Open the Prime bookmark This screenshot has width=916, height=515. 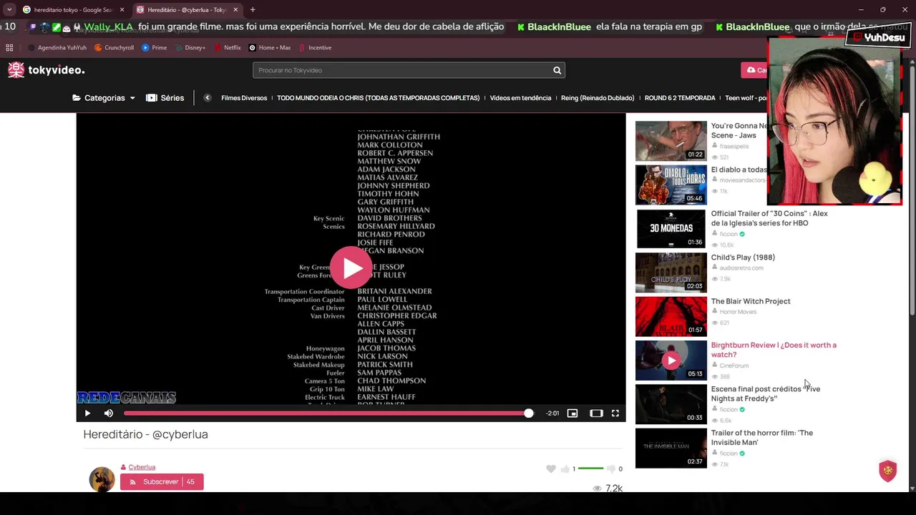(155, 48)
